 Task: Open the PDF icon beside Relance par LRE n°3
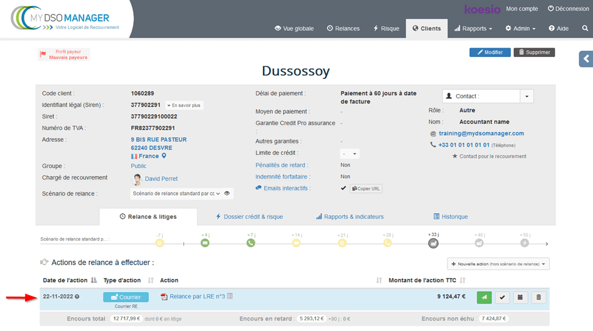pos(164,297)
